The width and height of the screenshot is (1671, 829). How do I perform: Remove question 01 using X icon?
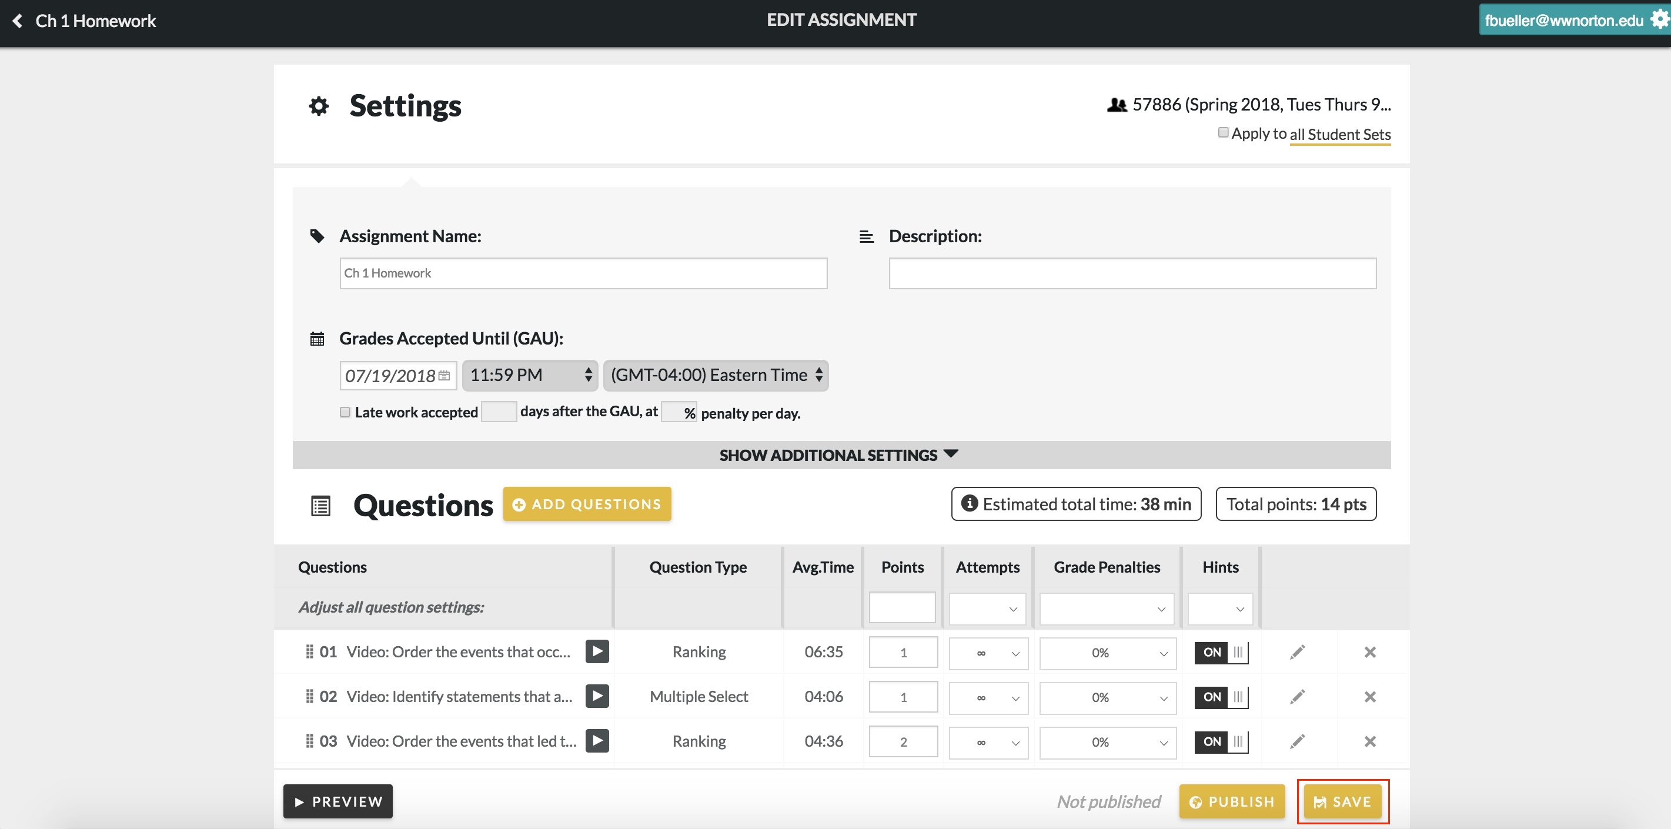[x=1369, y=652]
